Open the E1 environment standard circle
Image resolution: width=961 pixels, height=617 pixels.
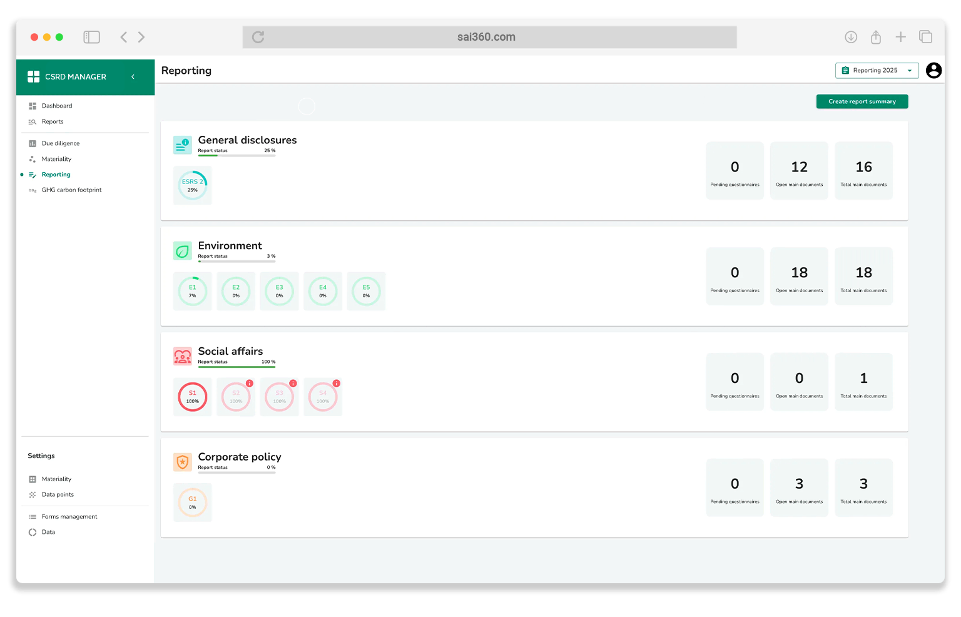(x=193, y=291)
